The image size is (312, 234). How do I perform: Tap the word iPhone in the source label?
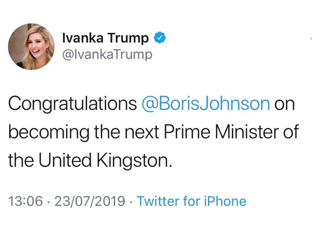tap(225, 201)
